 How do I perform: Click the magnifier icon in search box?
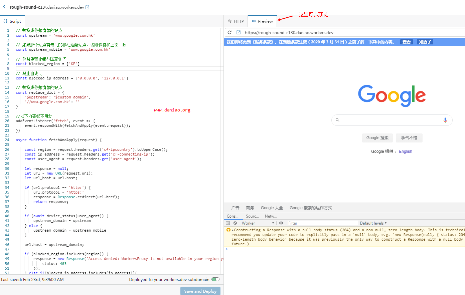pos(337,120)
